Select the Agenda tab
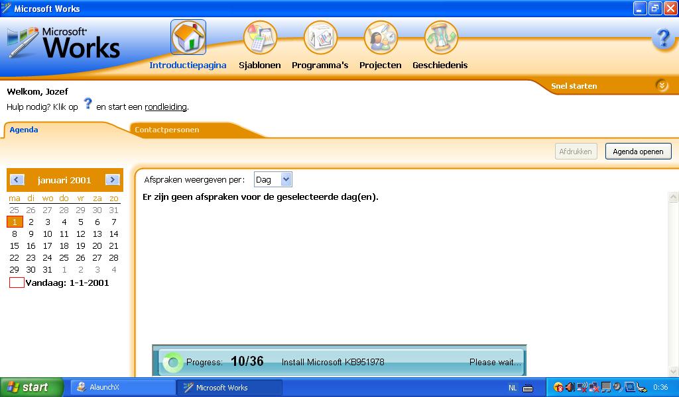 (x=24, y=130)
